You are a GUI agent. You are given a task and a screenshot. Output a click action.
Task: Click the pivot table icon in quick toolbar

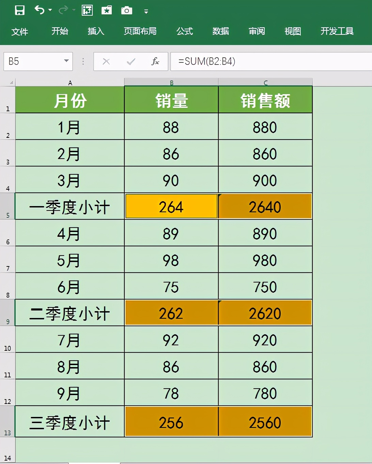(87, 10)
